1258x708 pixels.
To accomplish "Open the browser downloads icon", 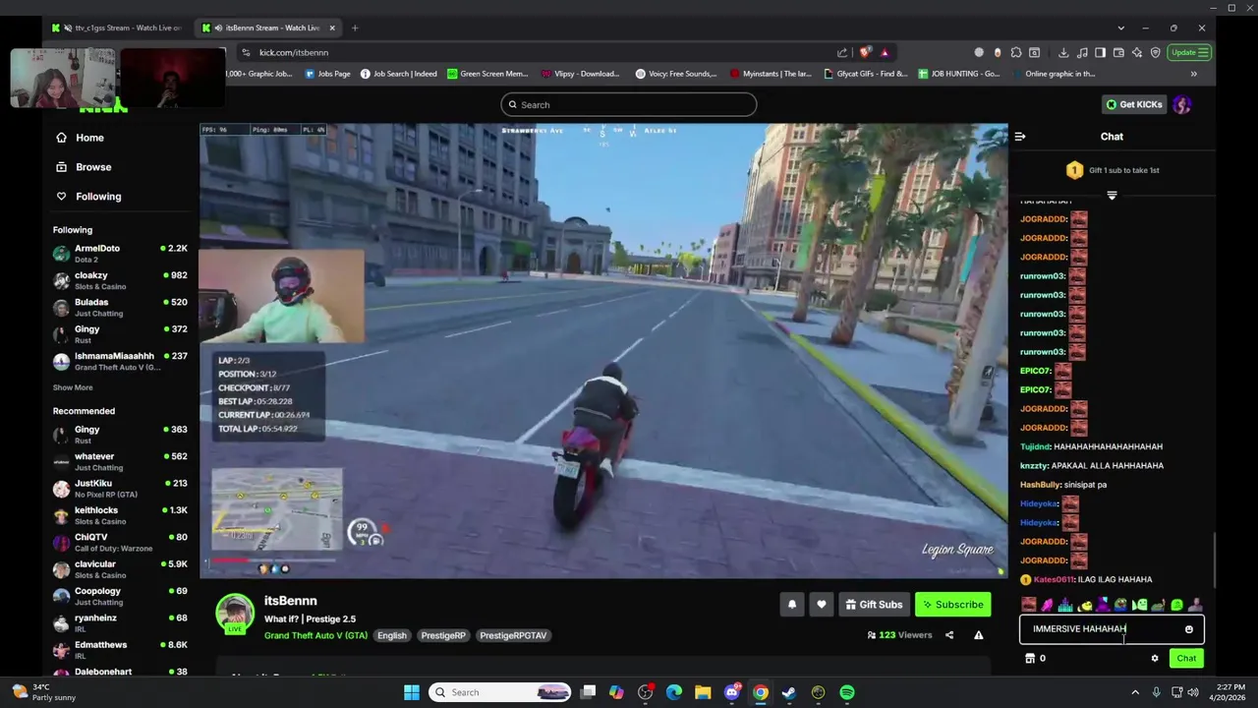I will (x=1063, y=52).
